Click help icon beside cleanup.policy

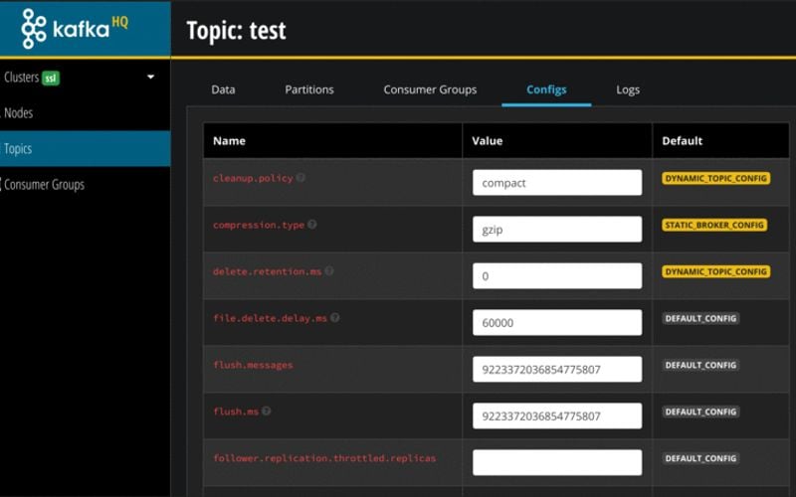click(x=300, y=178)
